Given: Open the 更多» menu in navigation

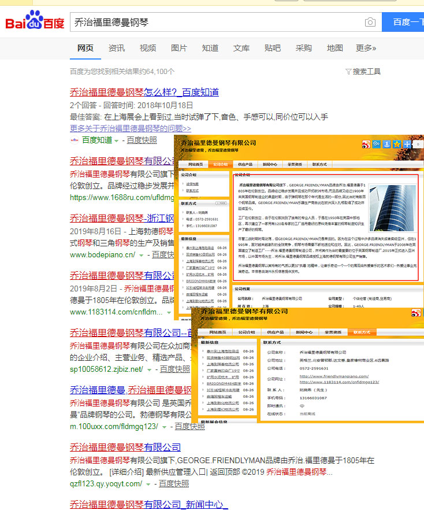Looking at the screenshot, I should pyautogui.click(x=366, y=48).
